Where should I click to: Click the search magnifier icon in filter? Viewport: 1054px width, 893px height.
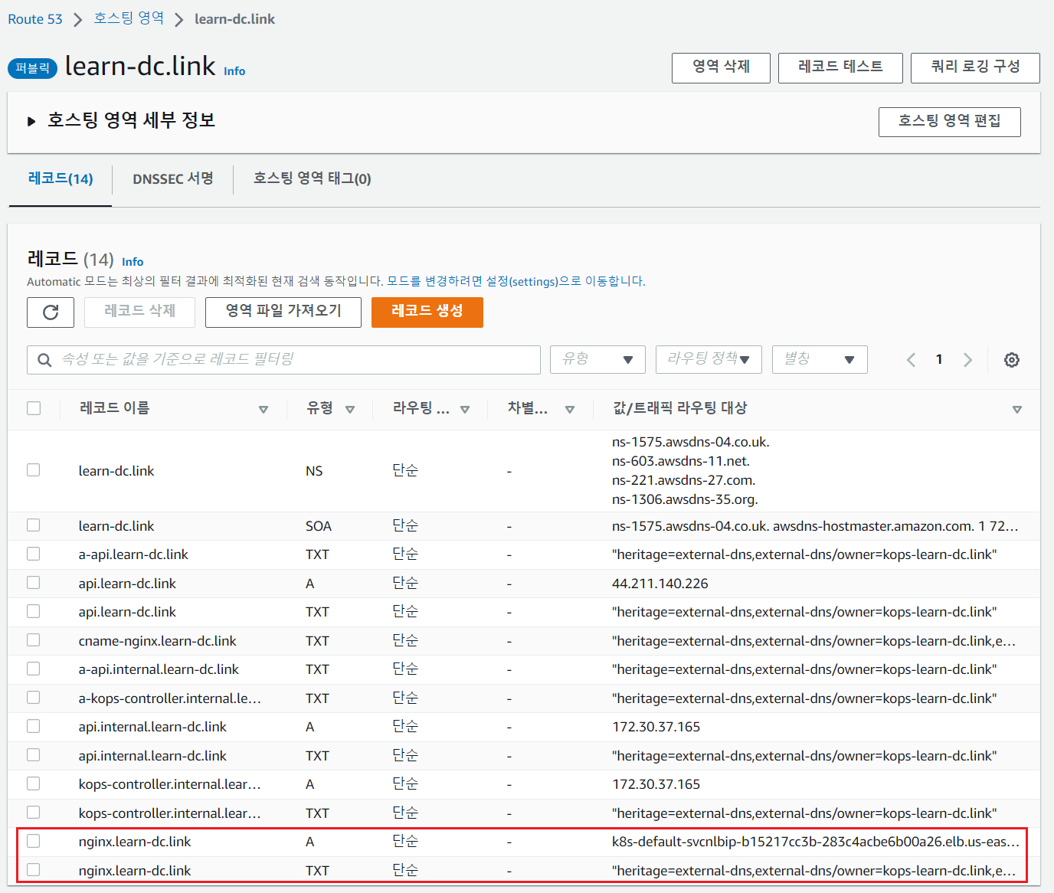(x=44, y=360)
